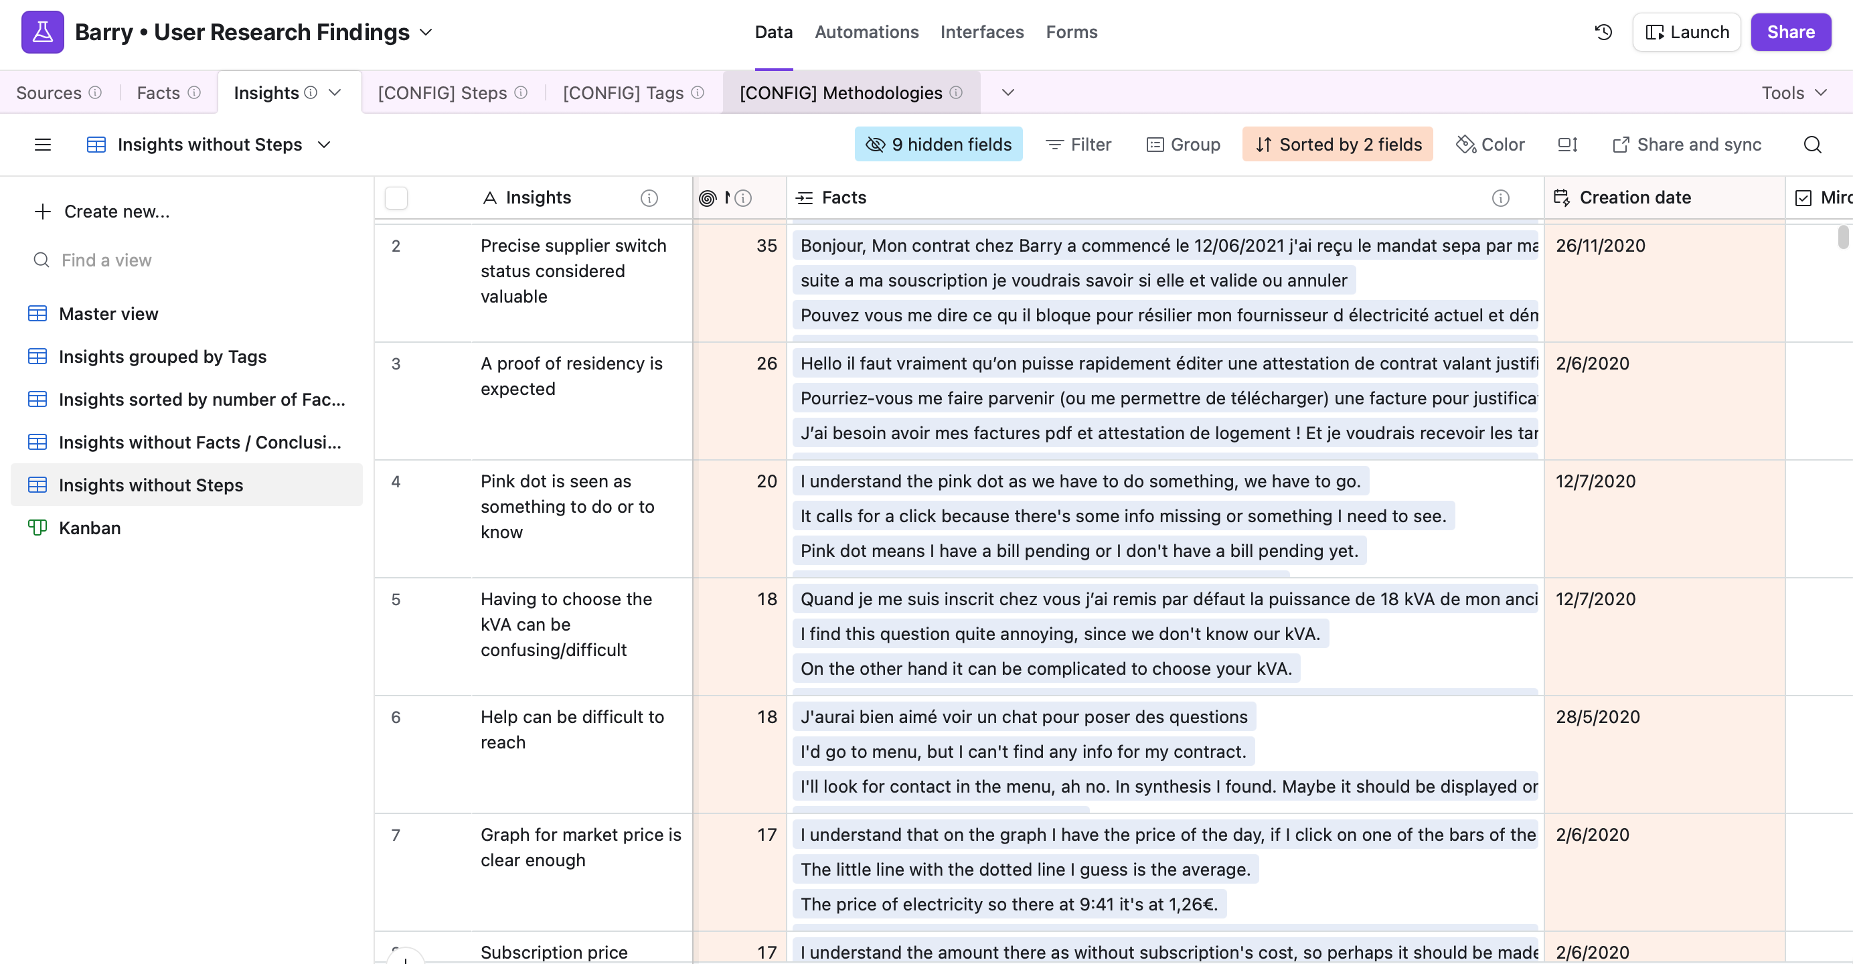The image size is (1853, 964).
Task: Click the Find a view search field
Action: pos(187,260)
